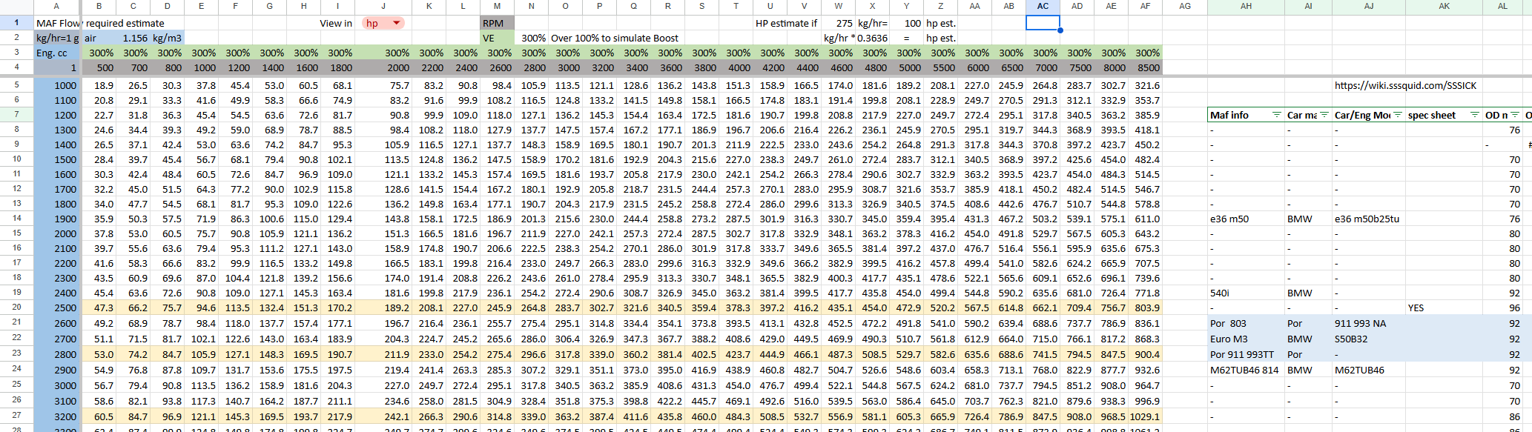Select column M header

pos(497,6)
